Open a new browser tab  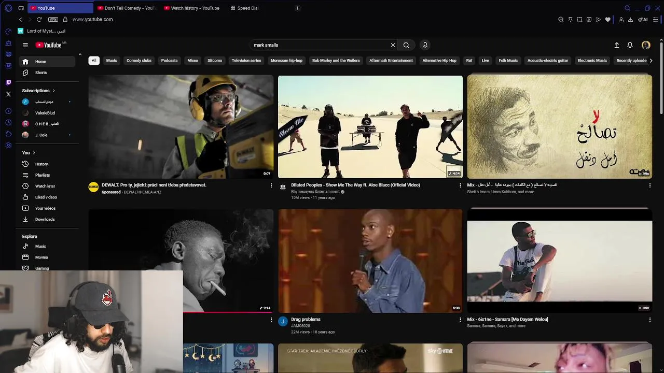pos(297,8)
